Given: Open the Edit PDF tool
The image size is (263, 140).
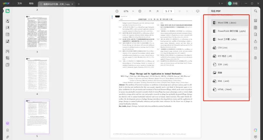Looking at the screenshot, I should coord(7,28).
